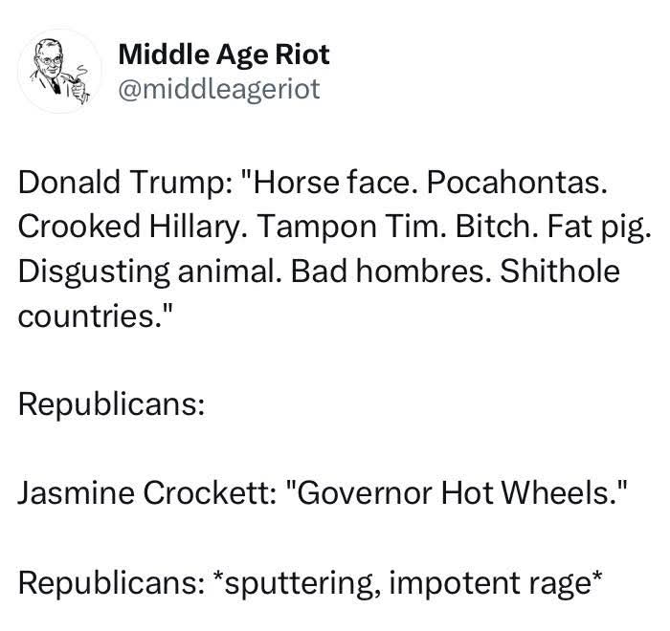This screenshot has width=670, height=631.
Task: Click the first 'Republicans:' line
Action: (112, 404)
